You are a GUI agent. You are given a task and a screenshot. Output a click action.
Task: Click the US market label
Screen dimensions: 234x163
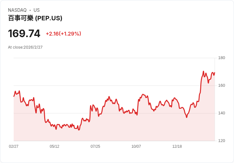pyautogui.click(x=37, y=10)
